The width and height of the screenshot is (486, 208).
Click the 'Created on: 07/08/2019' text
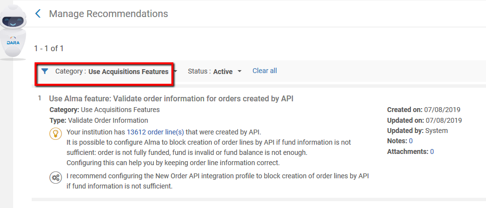[424, 110]
